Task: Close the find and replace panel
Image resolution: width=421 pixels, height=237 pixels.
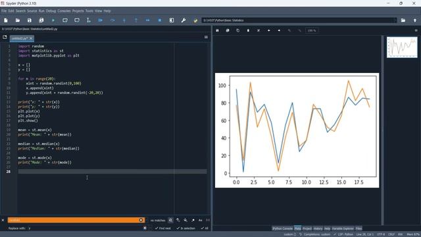Action: coord(3,220)
